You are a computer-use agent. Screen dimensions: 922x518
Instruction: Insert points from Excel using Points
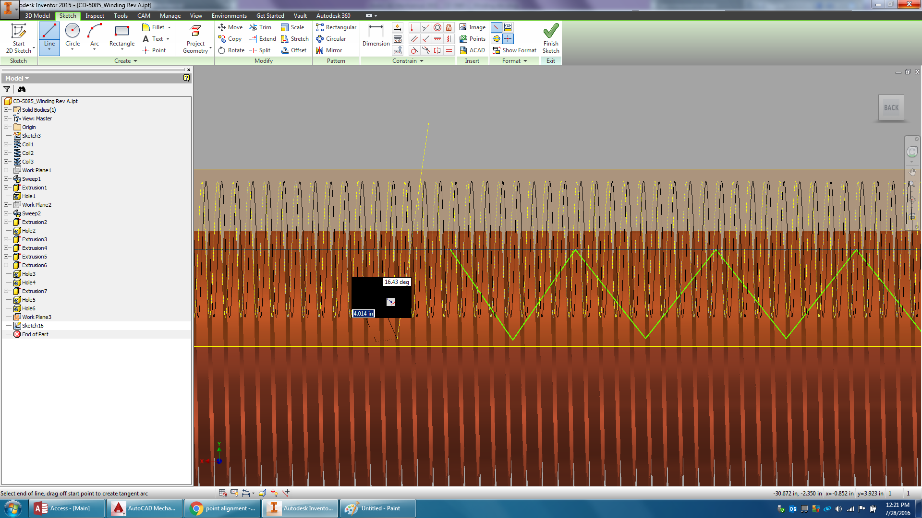(473, 39)
